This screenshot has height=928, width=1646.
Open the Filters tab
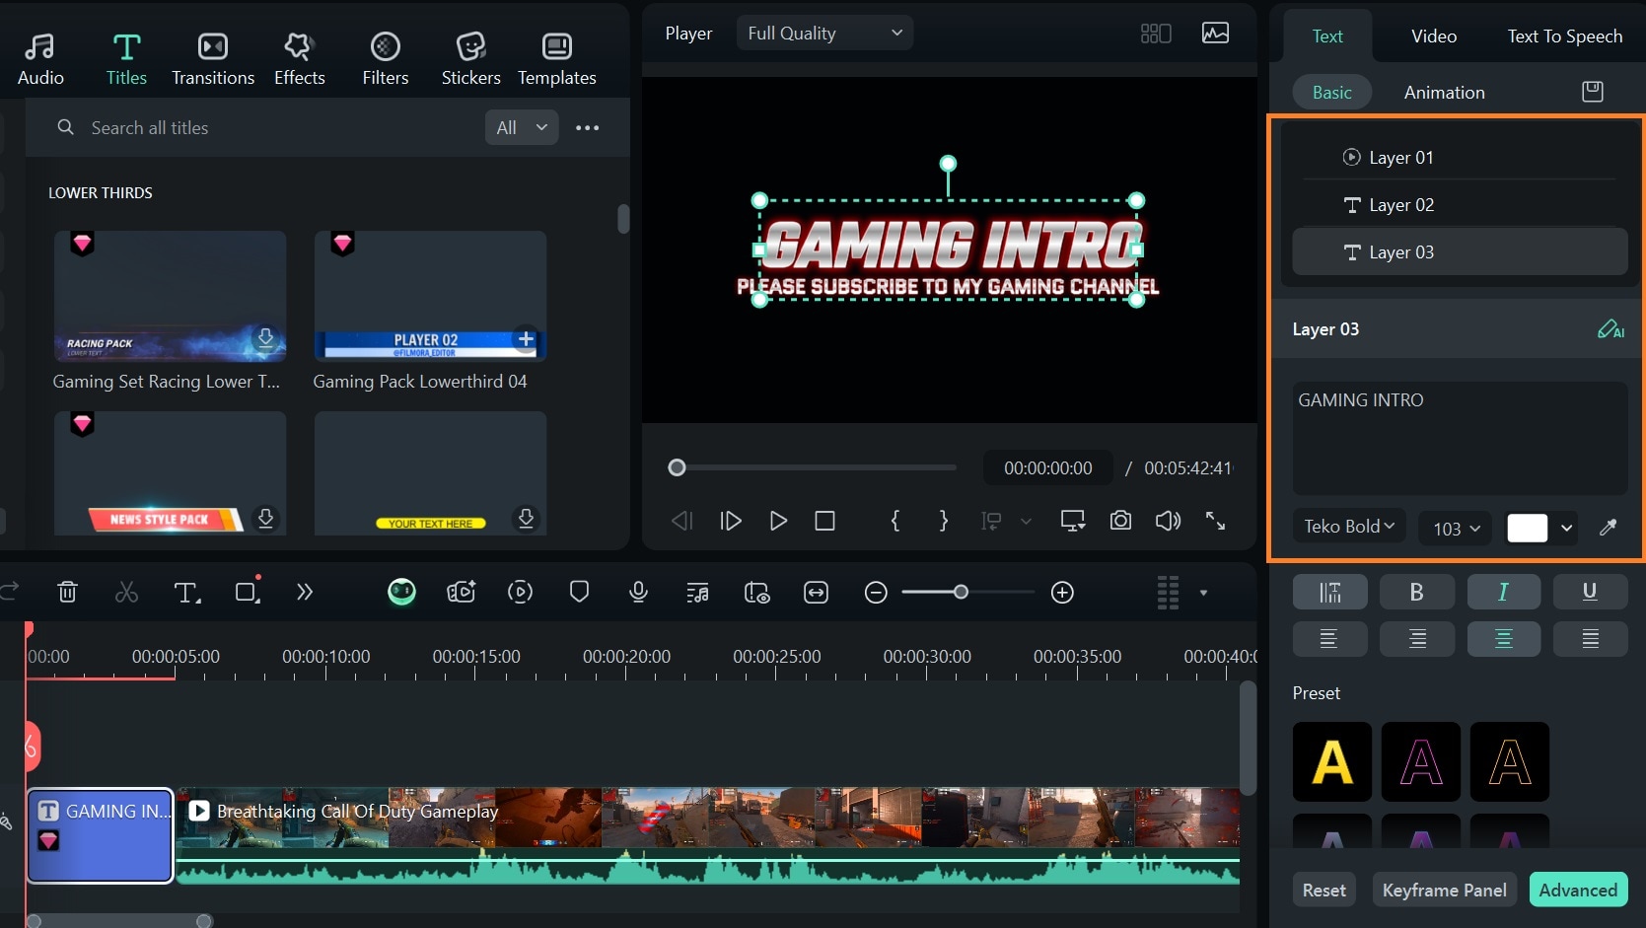pyautogui.click(x=385, y=59)
